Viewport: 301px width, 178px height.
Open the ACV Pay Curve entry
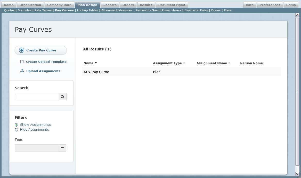(x=96, y=72)
